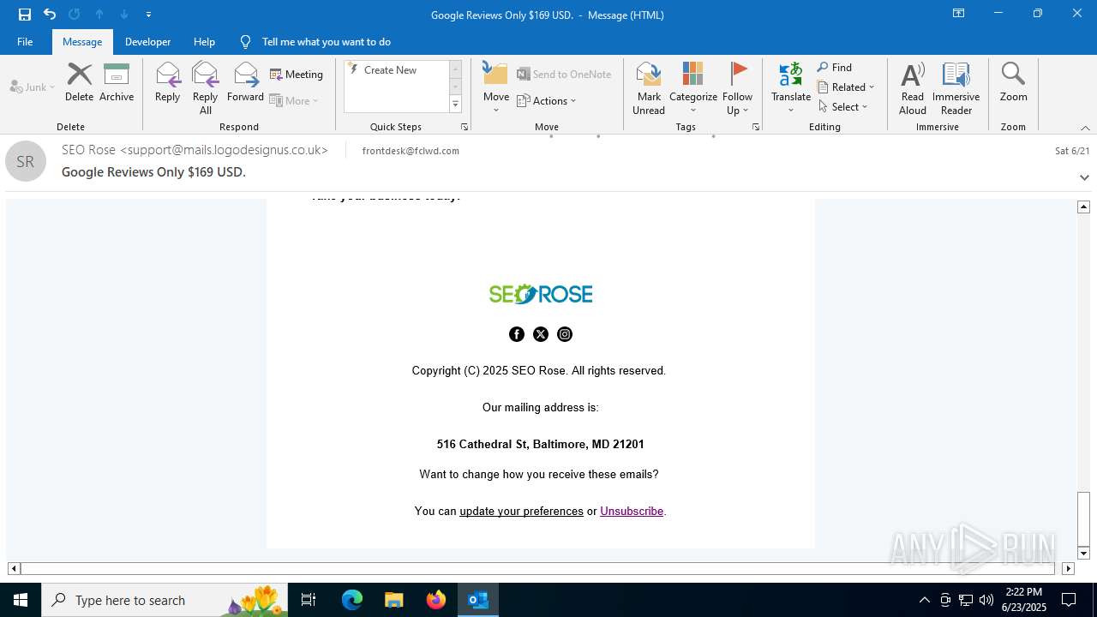
Task: Undo last action in quick access toolbar
Action: 50,15
